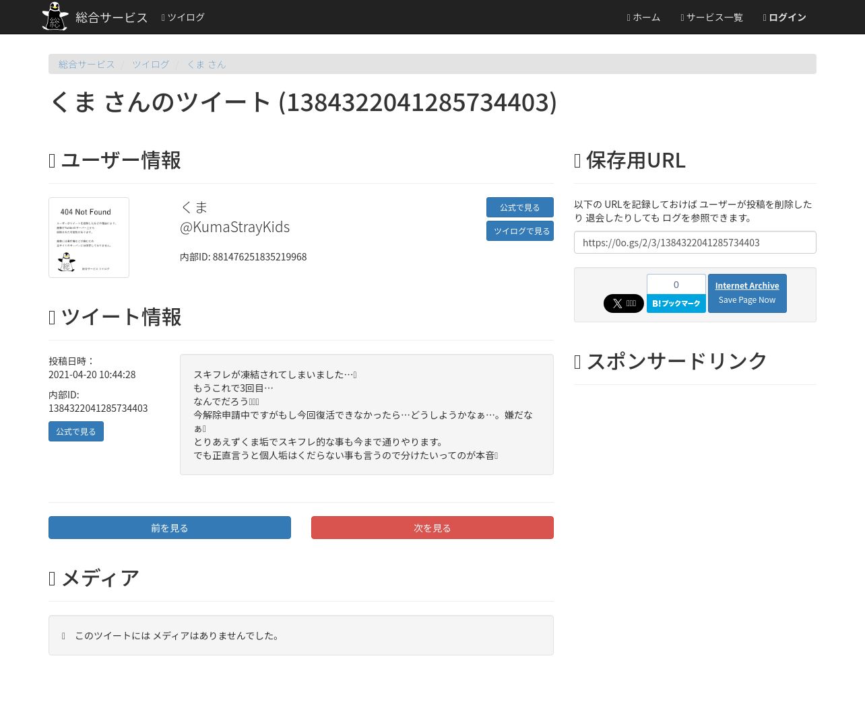Click the ユーザー情報 section heading
865x716 pixels.
(x=115, y=160)
